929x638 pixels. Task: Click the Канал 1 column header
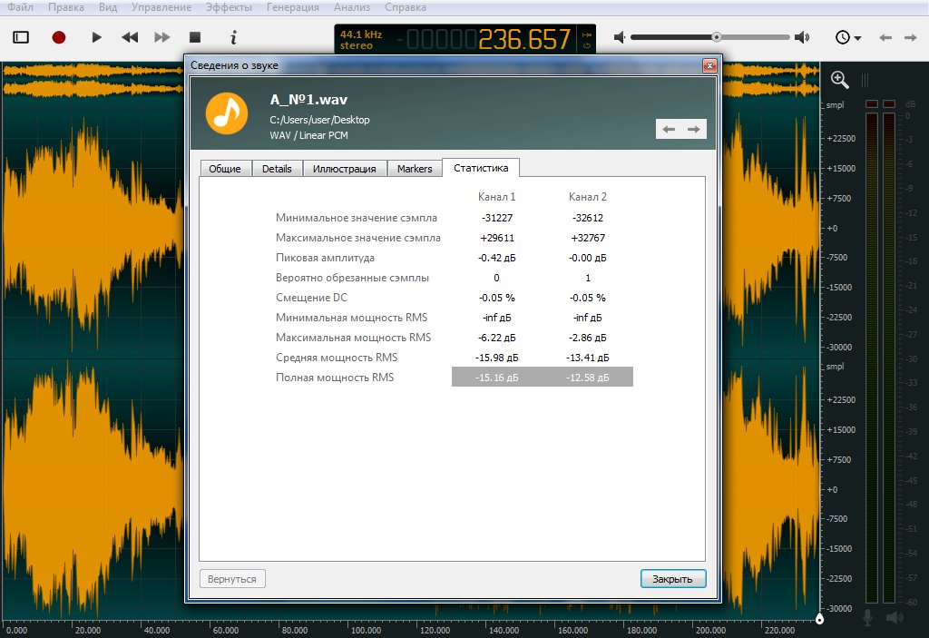(x=496, y=197)
